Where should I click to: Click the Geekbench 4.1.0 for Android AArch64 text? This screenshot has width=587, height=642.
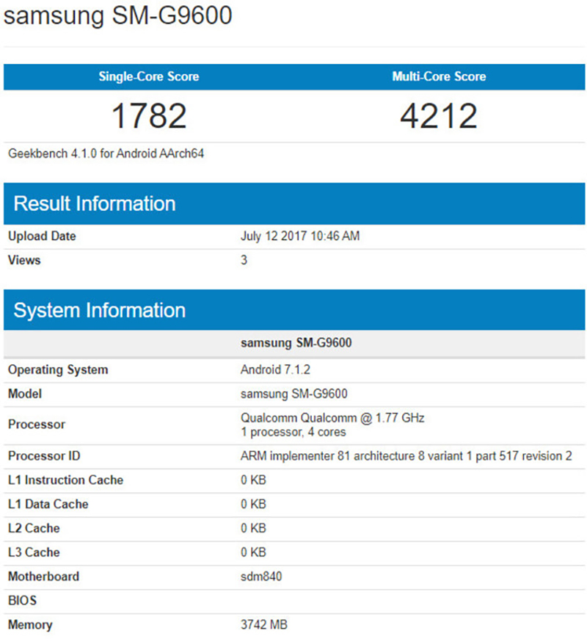click(107, 154)
